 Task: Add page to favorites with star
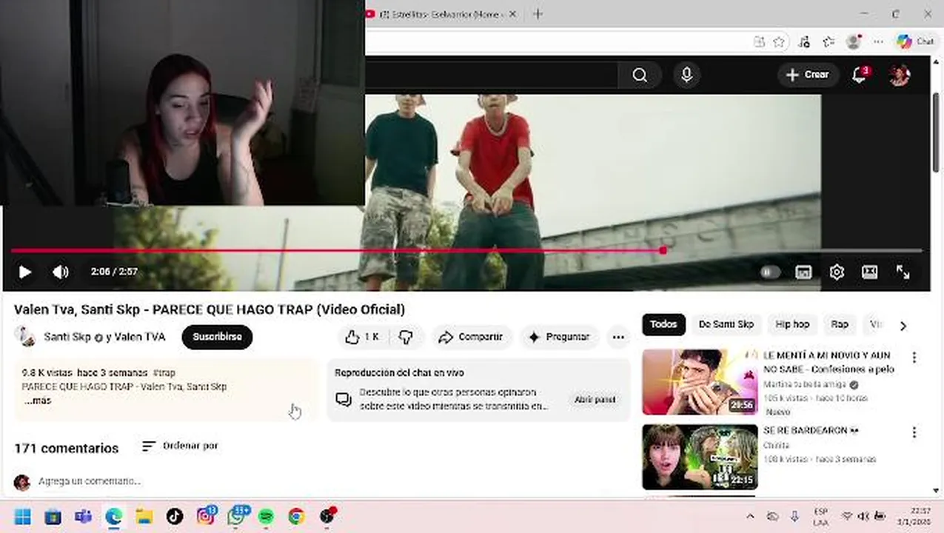click(779, 42)
